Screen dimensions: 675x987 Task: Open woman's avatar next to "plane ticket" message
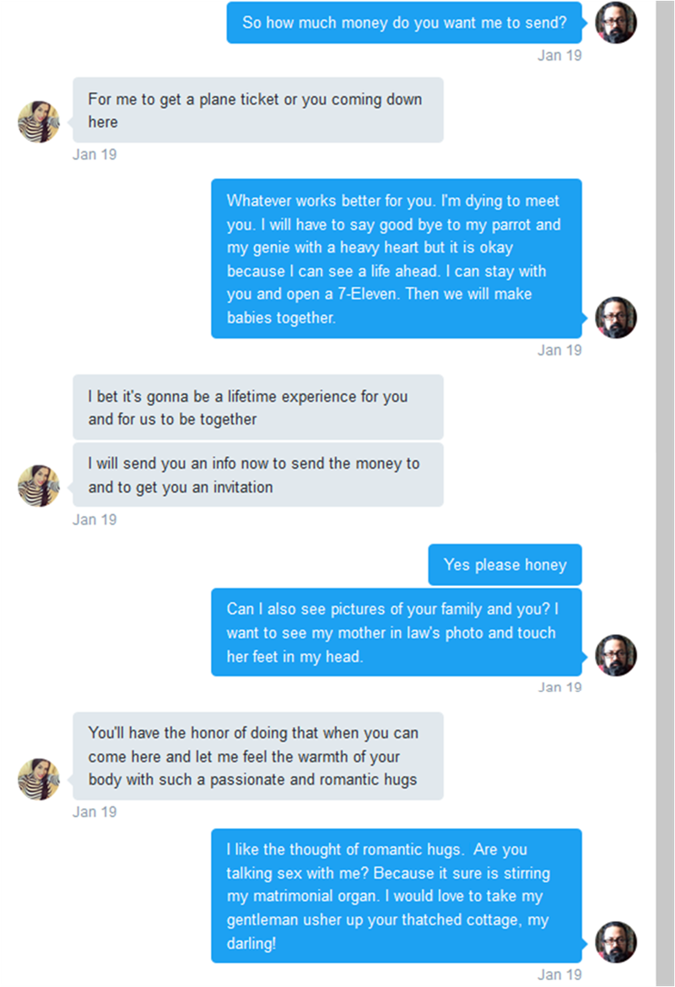point(39,122)
